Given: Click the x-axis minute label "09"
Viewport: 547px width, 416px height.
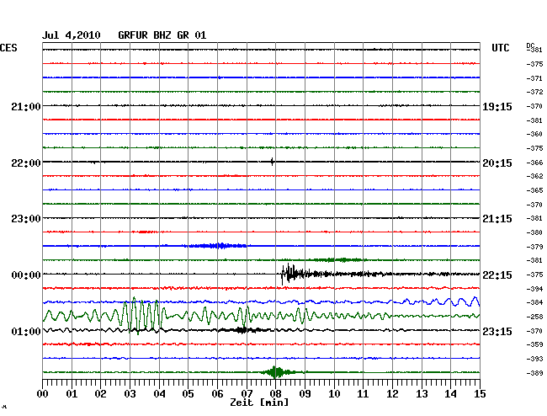Looking at the screenshot, I should [x=305, y=394].
